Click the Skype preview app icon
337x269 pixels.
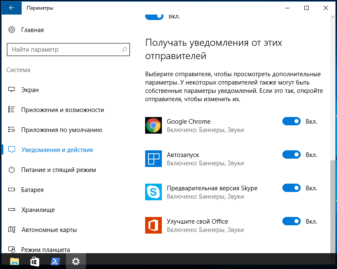(x=153, y=192)
